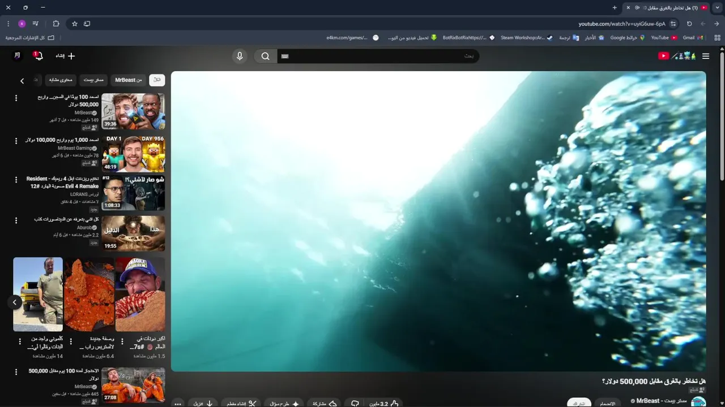Screen dimensions: 725x407
Task: Open options for the 6.4 million views Short
Action: tap(71, 341)
